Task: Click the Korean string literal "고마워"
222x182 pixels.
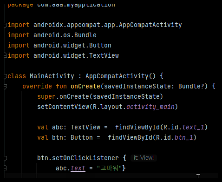Action: [109, 168]
